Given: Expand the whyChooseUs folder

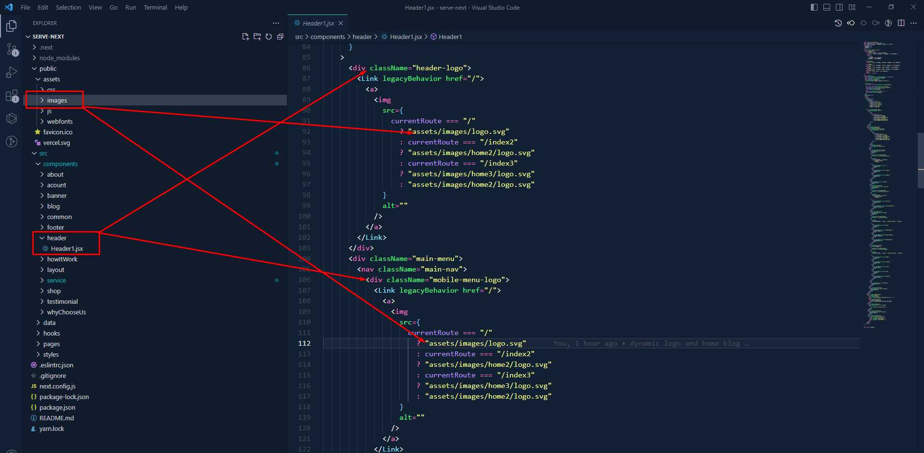Looking at the screenshot, I should [155, 312].
